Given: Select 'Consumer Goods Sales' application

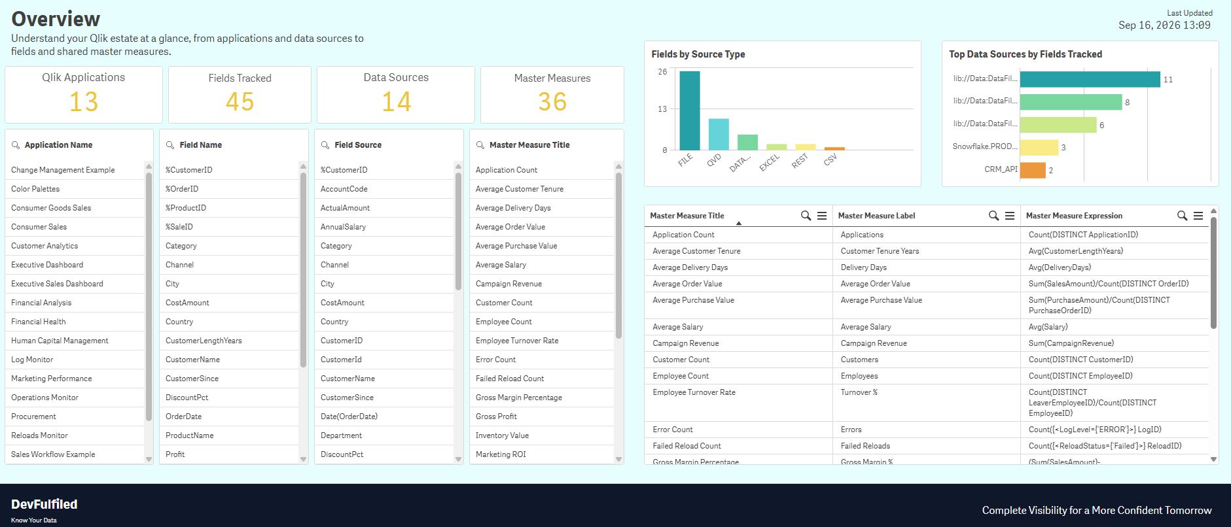Looking at the screenshot, I should tap(75, 208).
